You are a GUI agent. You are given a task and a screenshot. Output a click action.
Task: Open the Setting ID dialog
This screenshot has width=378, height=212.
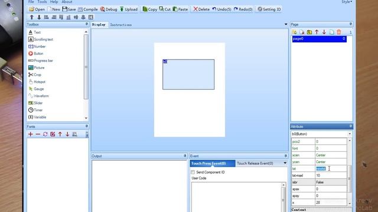pyautogui.click(x=269, y=9)
